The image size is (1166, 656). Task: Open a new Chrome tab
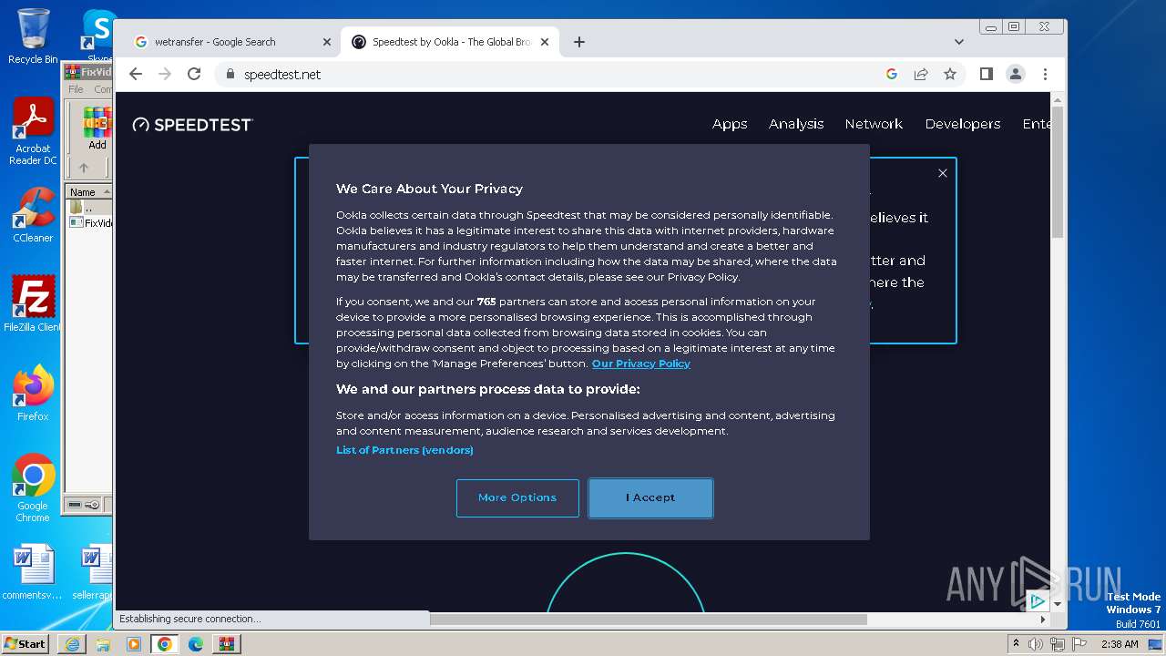579,42
